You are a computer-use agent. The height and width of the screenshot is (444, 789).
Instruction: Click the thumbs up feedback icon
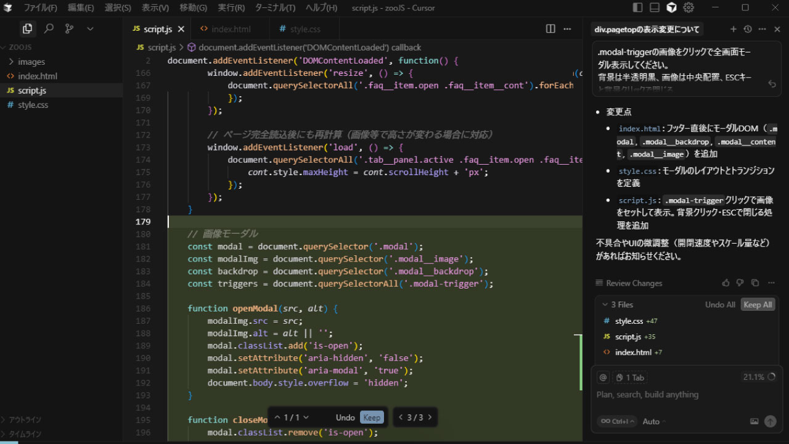[726, 283]
